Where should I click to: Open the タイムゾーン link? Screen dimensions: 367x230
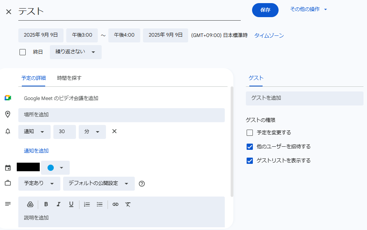pyautogui.click(x=269, y=35)
